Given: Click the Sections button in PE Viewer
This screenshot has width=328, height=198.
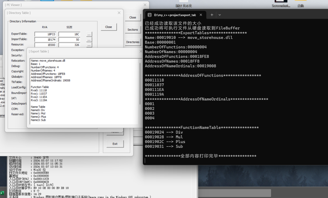Looking at the screenshot, I should (x=133, y=30).
